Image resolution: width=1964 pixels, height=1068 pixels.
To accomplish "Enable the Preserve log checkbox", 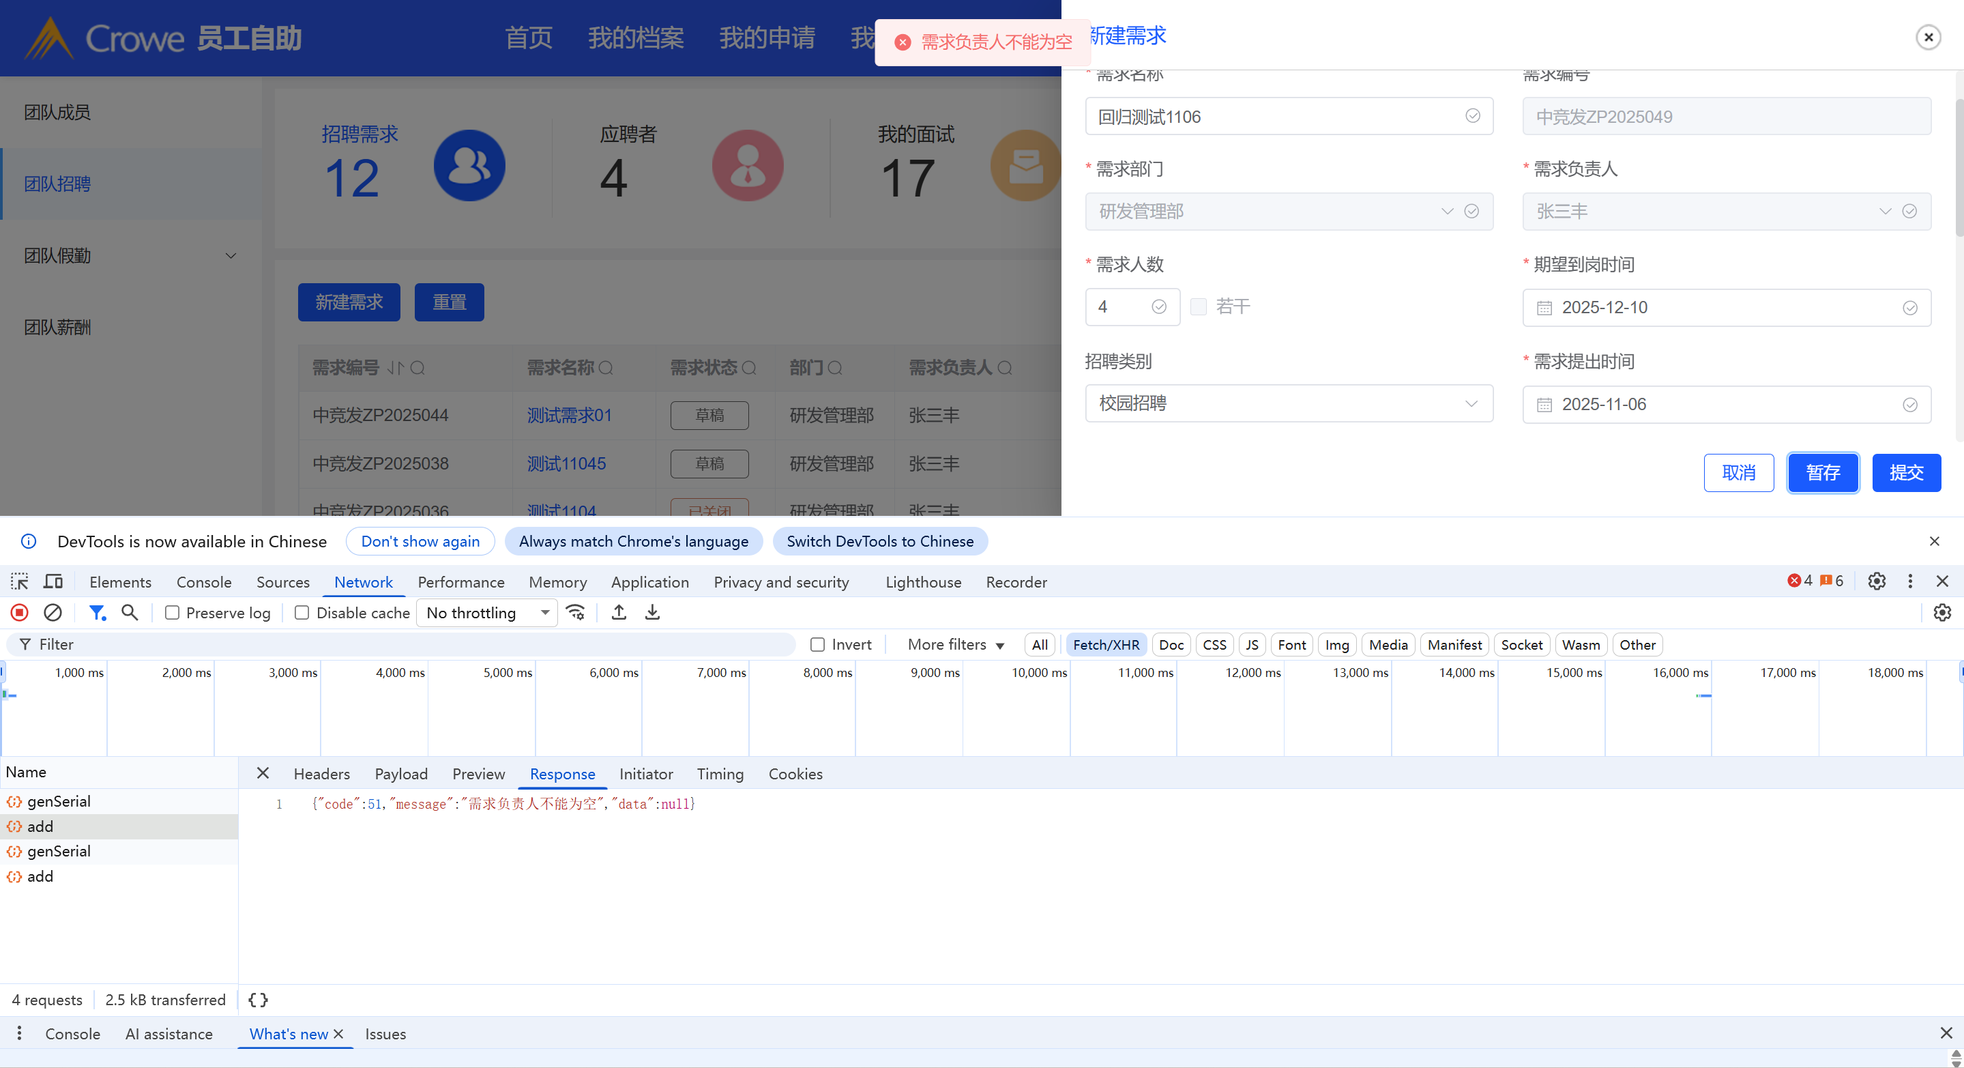I will click(173, 613).
